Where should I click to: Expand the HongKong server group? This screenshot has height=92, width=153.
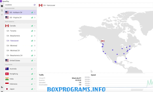click(35, 74)
